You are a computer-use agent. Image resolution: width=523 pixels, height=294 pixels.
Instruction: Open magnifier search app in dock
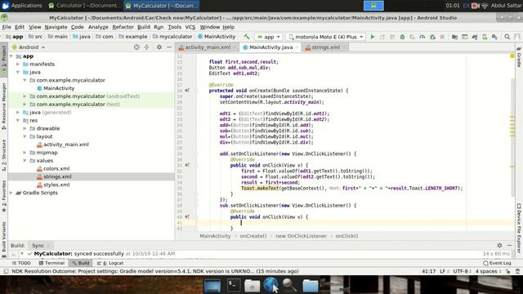pyautogui.click(x=289, y=286)
